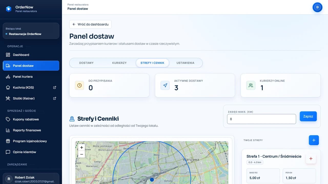Open Raporty finansowe
This screenshot has height=184, width=328.
31,130
